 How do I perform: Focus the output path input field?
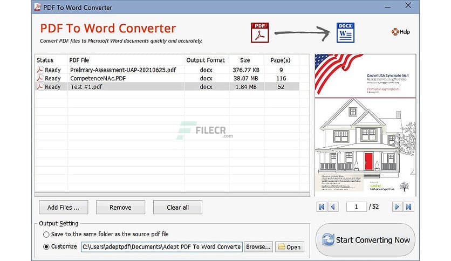[x=162, y=246]
